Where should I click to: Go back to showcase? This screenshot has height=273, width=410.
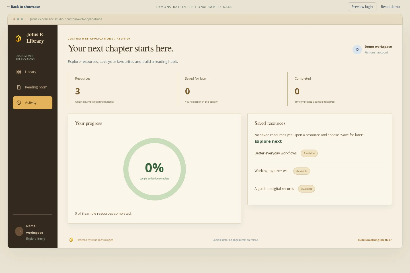click(x=24, y=7)
